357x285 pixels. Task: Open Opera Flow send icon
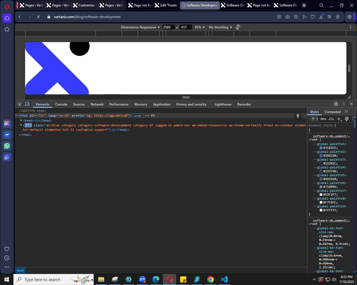[x=304, y=17]
